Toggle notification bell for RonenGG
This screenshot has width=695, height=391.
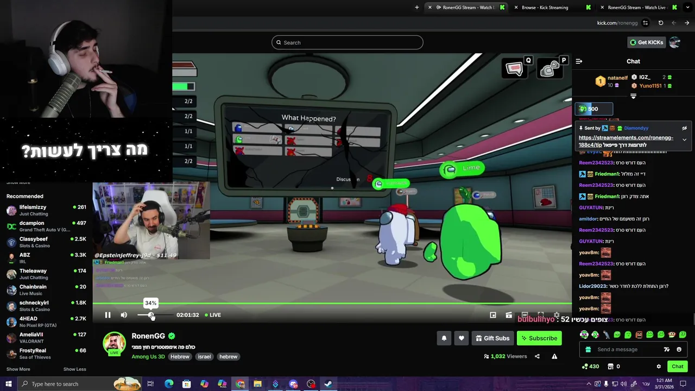(x=444, y=338)
